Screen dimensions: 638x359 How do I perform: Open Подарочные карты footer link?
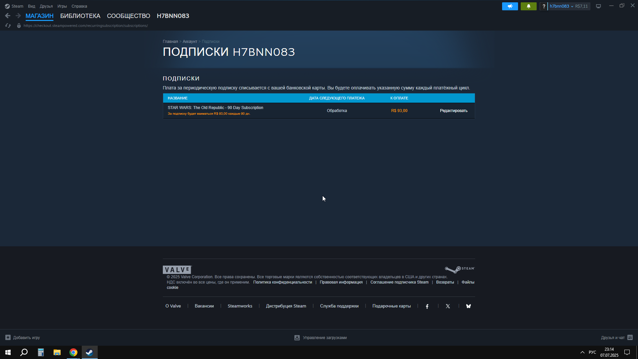click(391, 306)
